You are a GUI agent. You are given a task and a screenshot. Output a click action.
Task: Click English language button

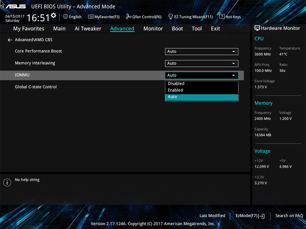(x=75, y=17)
